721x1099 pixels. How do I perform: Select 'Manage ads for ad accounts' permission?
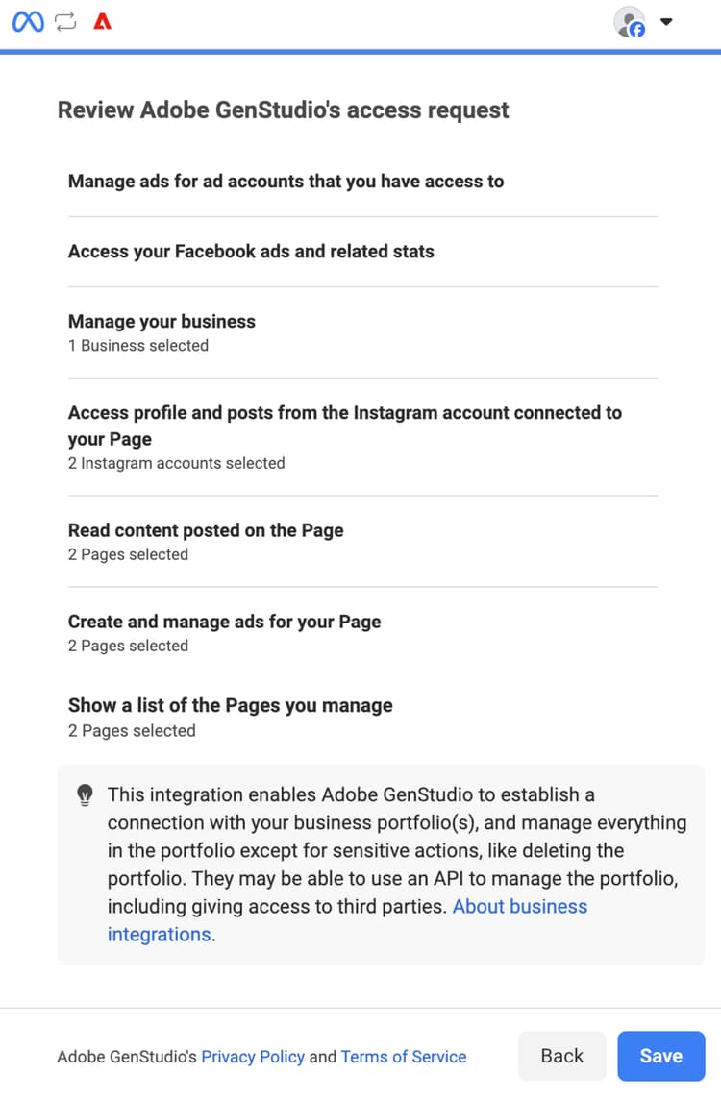coord(286,182)
